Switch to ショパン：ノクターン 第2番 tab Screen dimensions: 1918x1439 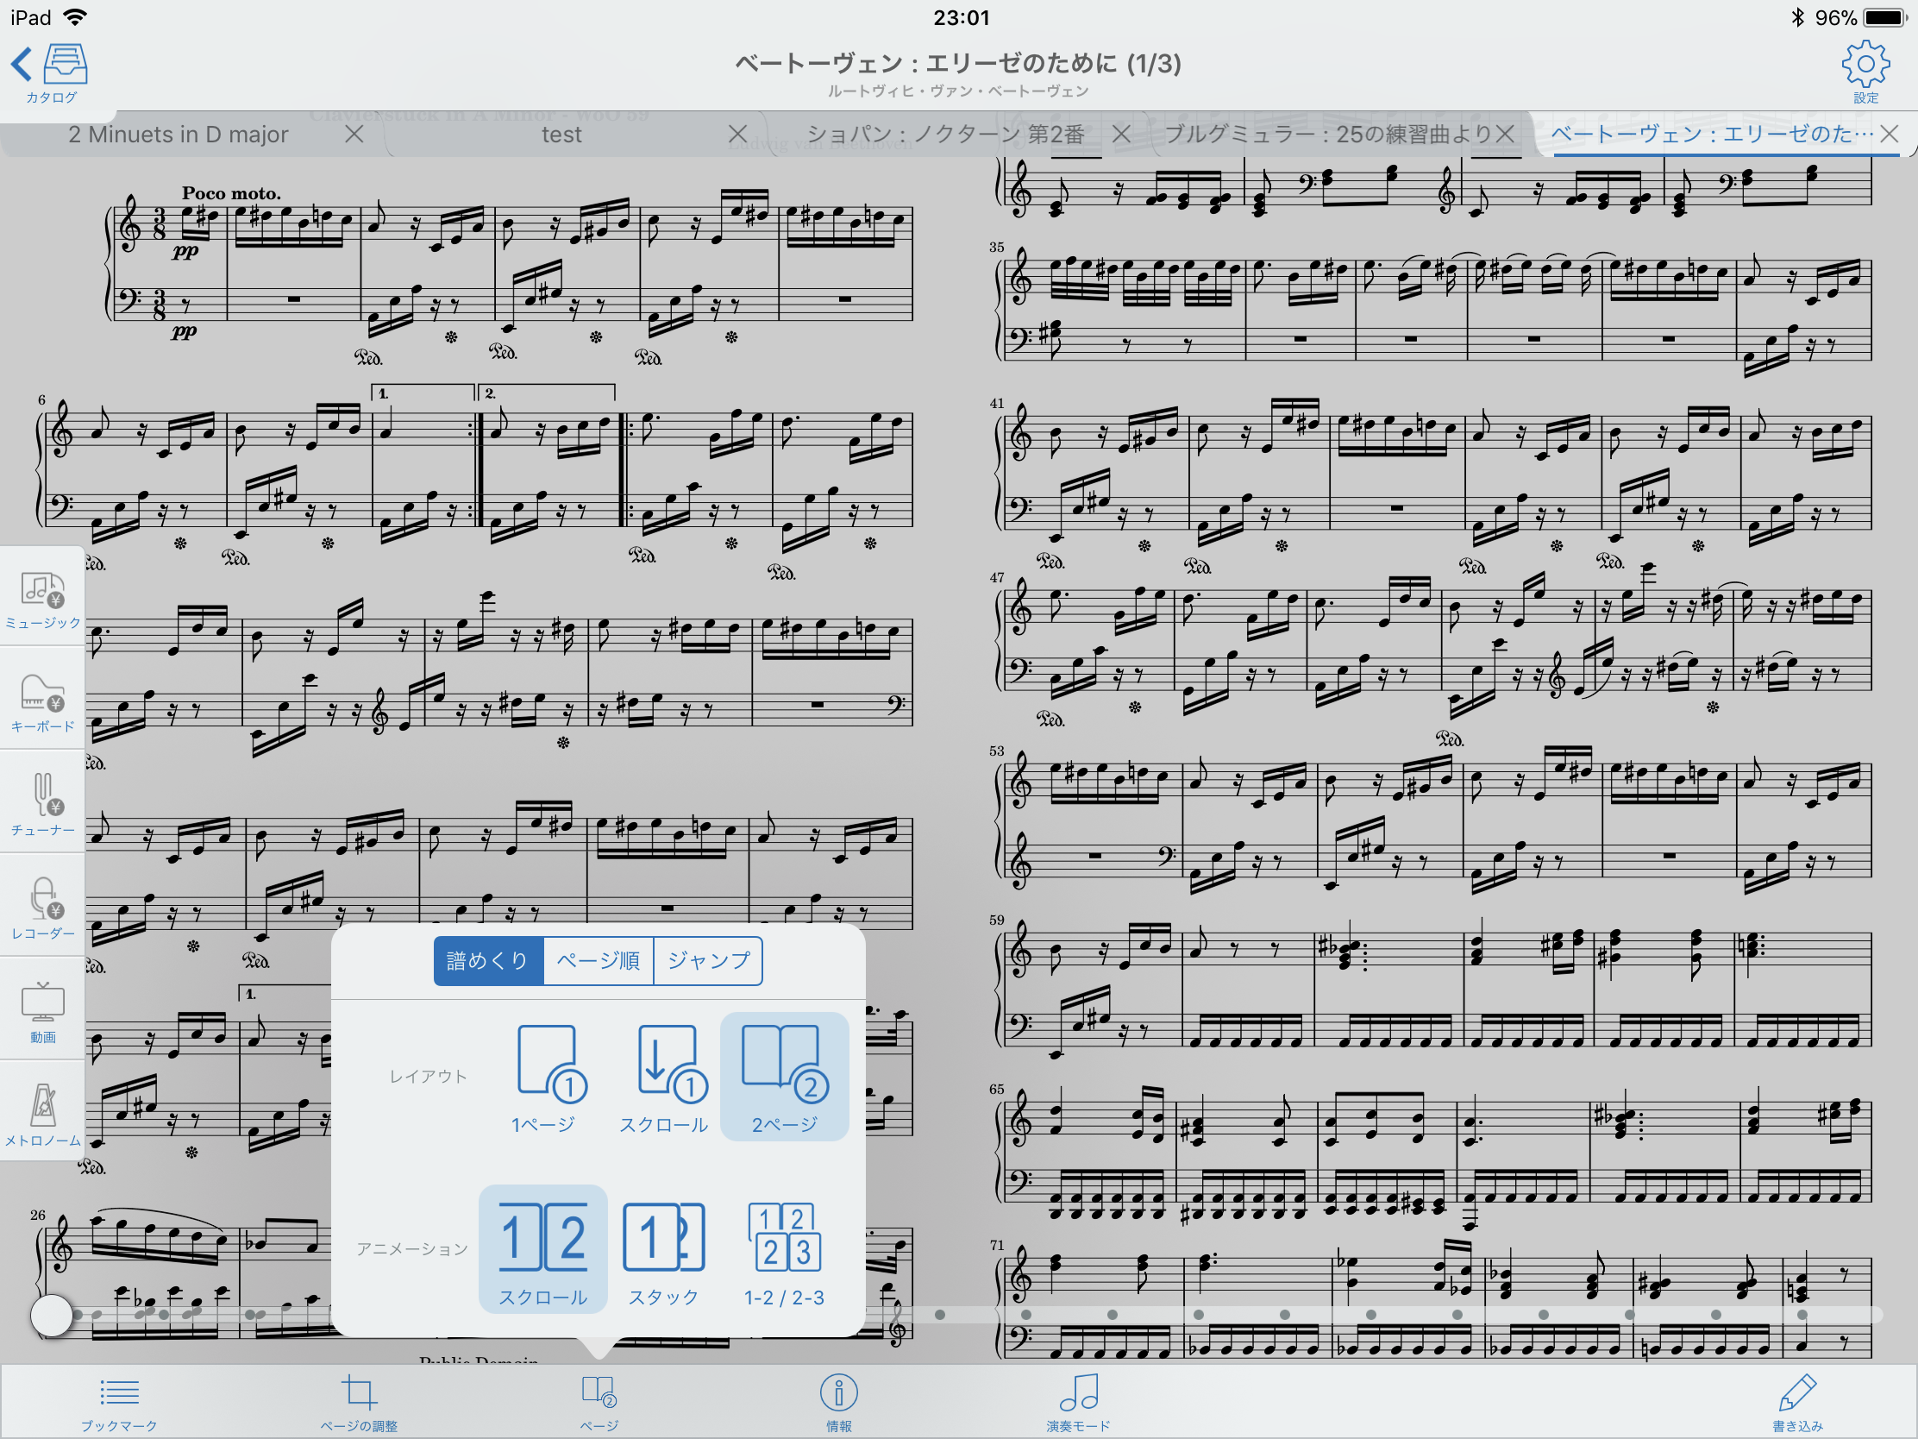(x=946, y=135)
